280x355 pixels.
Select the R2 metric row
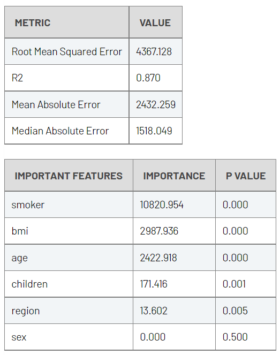(93, 78)
